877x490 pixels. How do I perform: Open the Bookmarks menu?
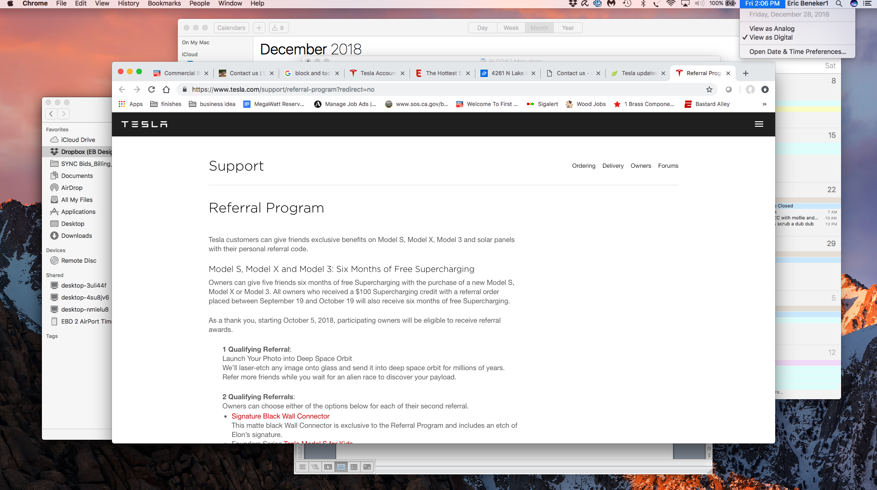pos(164,4)
